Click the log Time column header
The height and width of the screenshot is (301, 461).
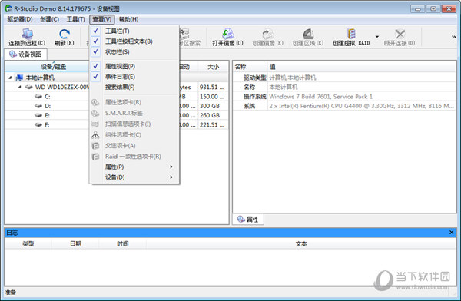pyautogui.click(x=123, y=243)
